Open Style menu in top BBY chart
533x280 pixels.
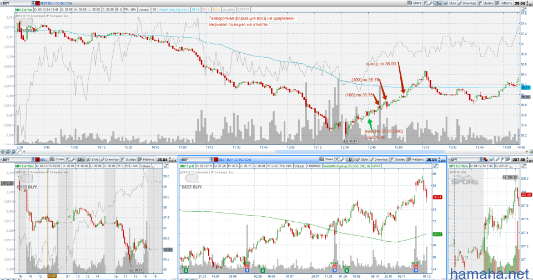coord(450,3)
